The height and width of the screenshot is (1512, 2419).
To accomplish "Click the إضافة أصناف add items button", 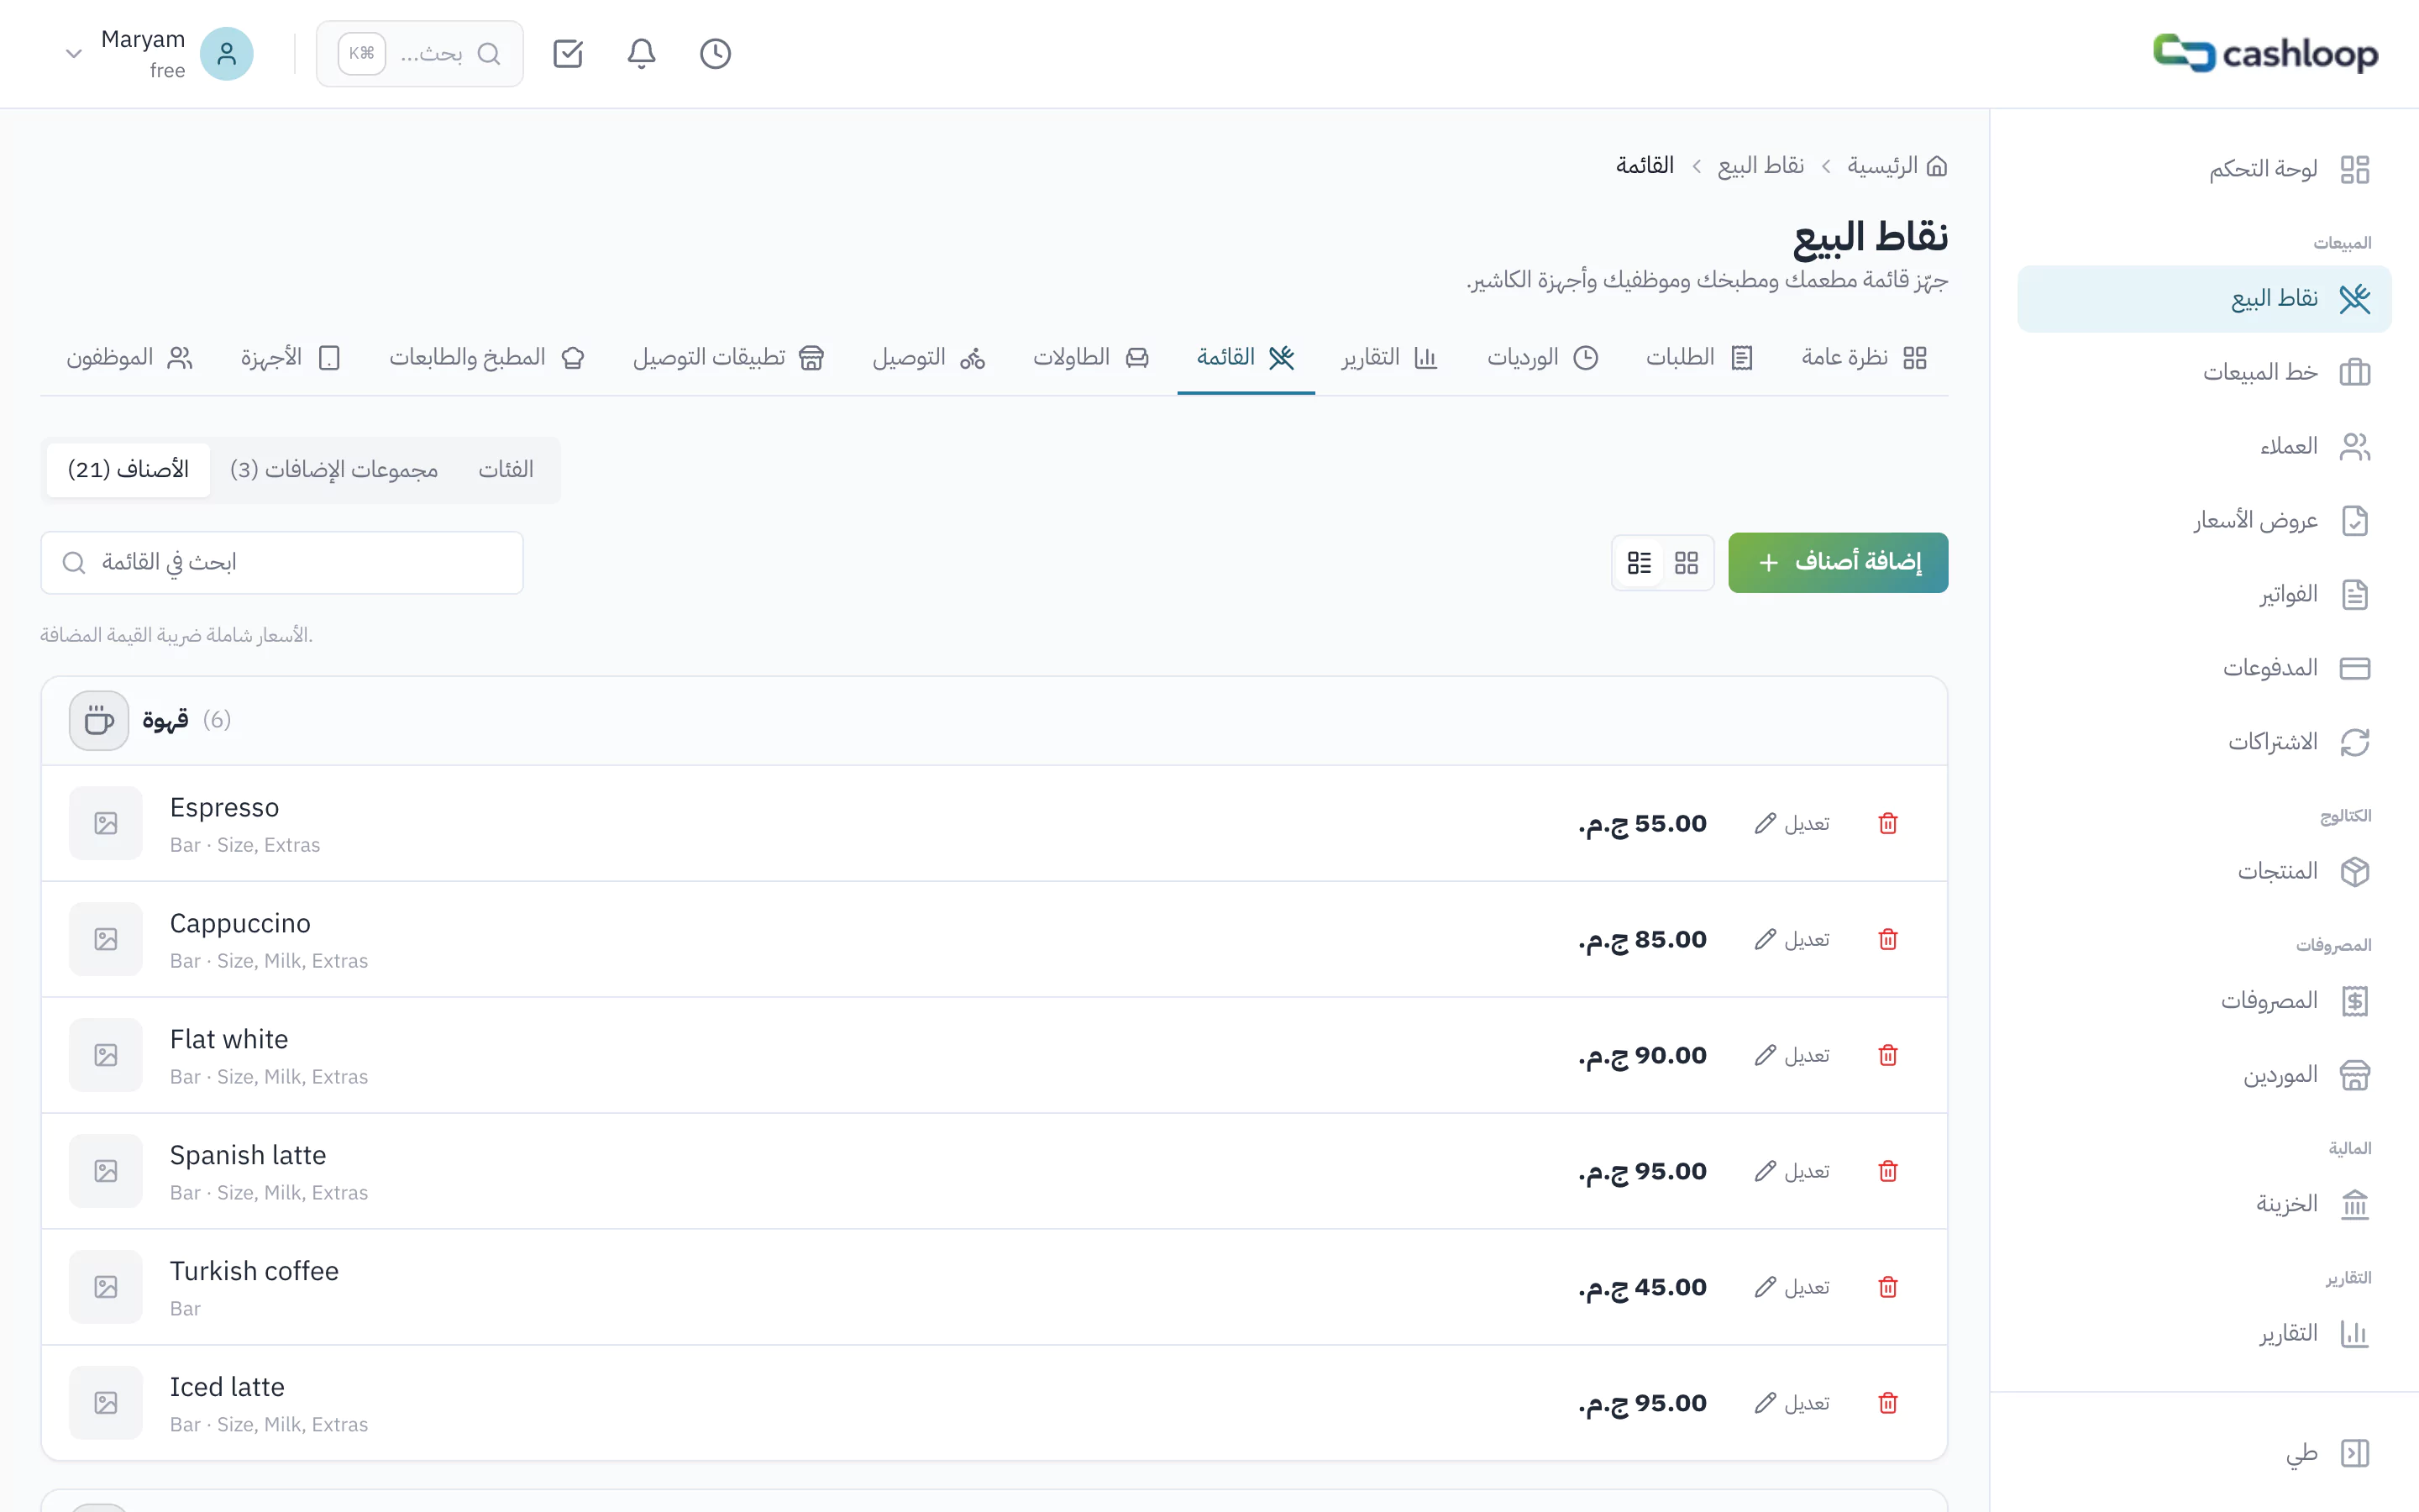I will (x=1837, y=563).
